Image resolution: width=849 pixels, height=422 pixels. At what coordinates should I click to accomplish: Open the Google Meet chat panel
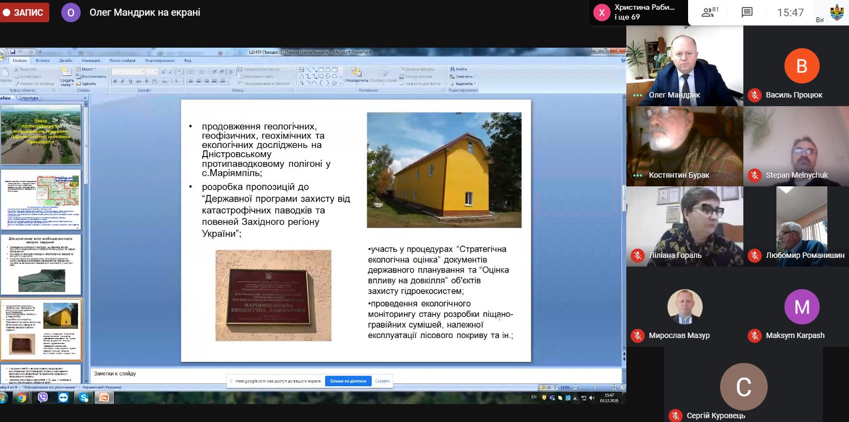pyautogui.click(x=747, y=12)
